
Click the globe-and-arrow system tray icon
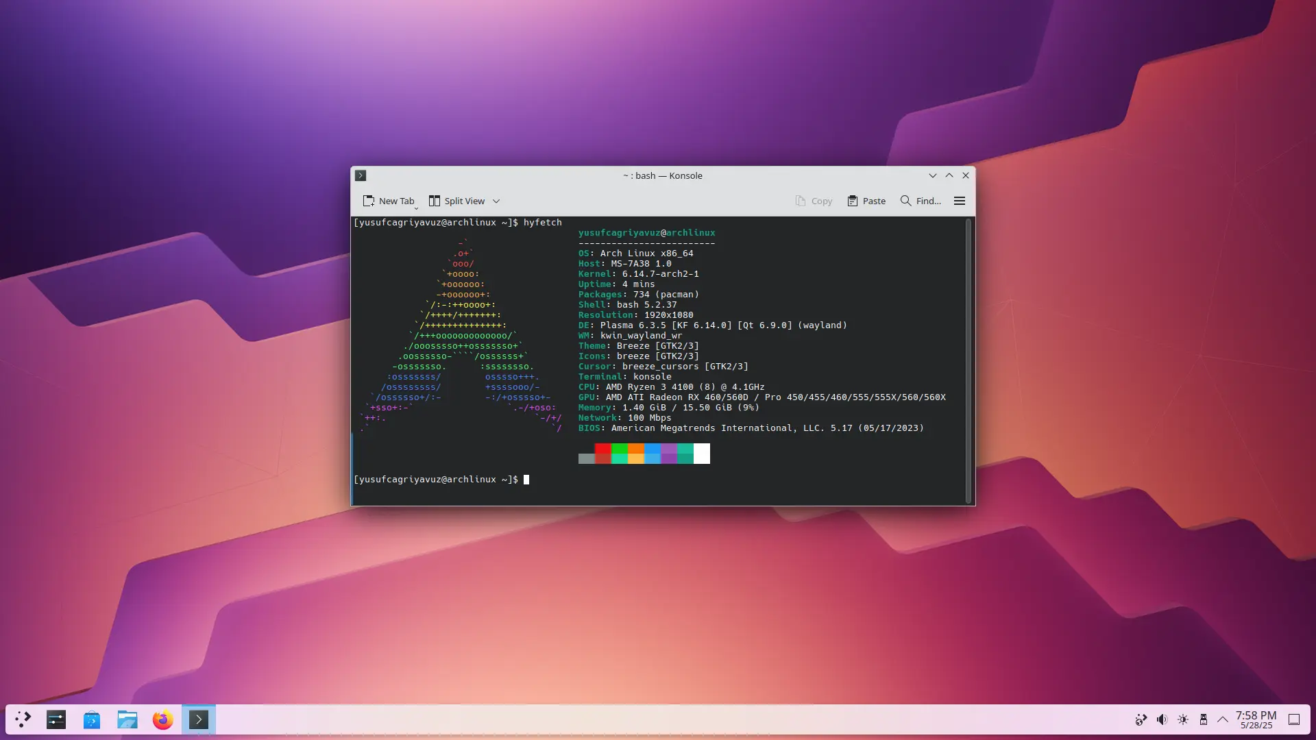pyautogui.click(x=1141, y=719)
